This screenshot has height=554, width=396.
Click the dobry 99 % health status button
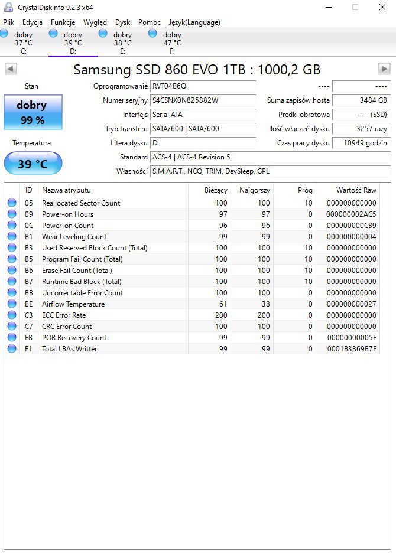33,112
